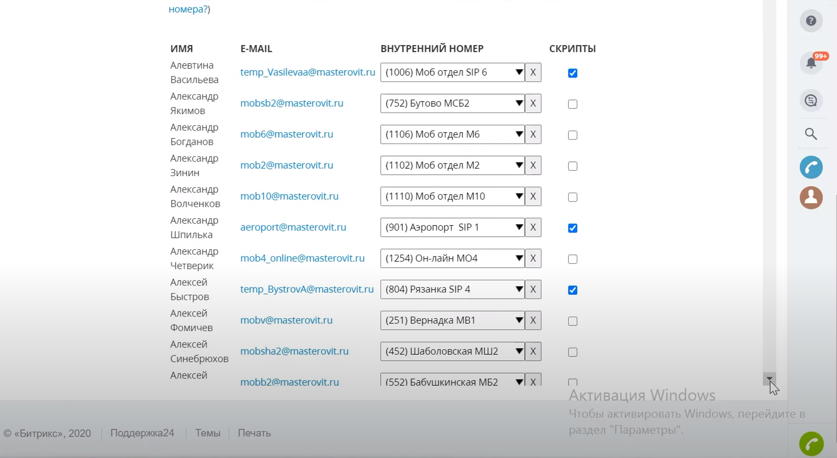Open Темы footer link
This screenshot has width=837, height=458.
(x=208, y=433)
